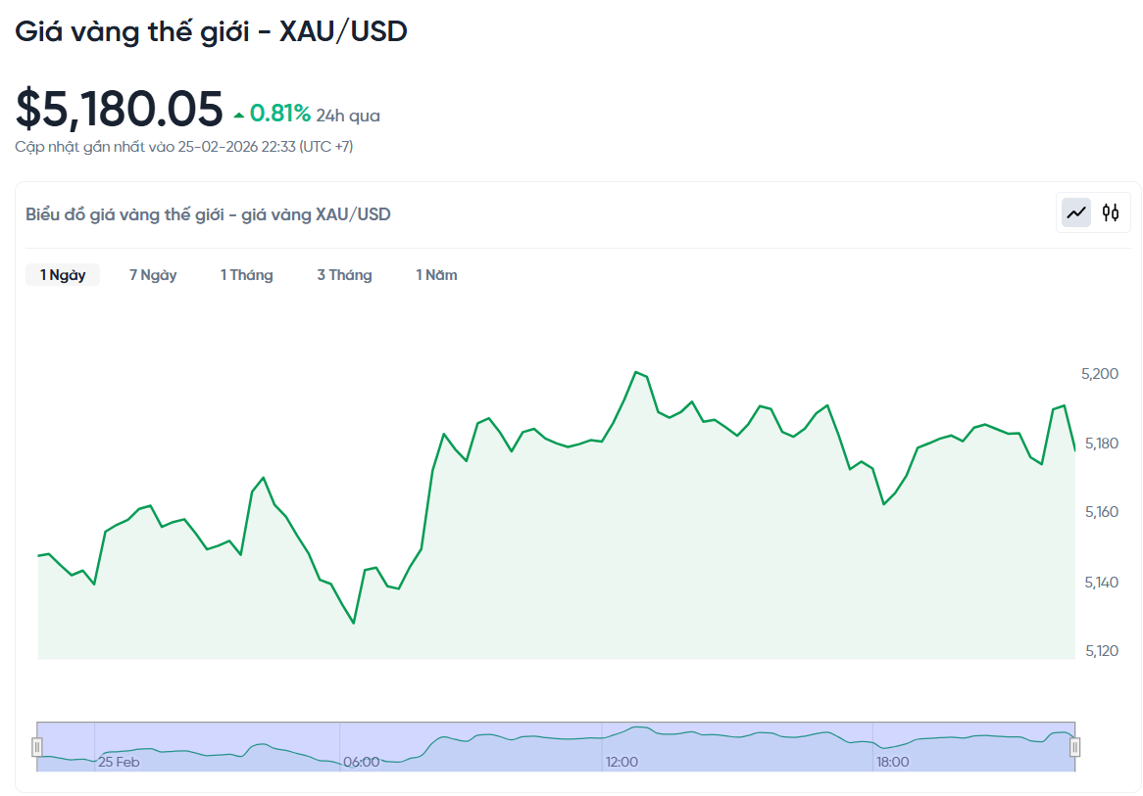Select the "1 Ngày" time range tab
This screenshot has height=796, width=1143.
tap(62, 274)
